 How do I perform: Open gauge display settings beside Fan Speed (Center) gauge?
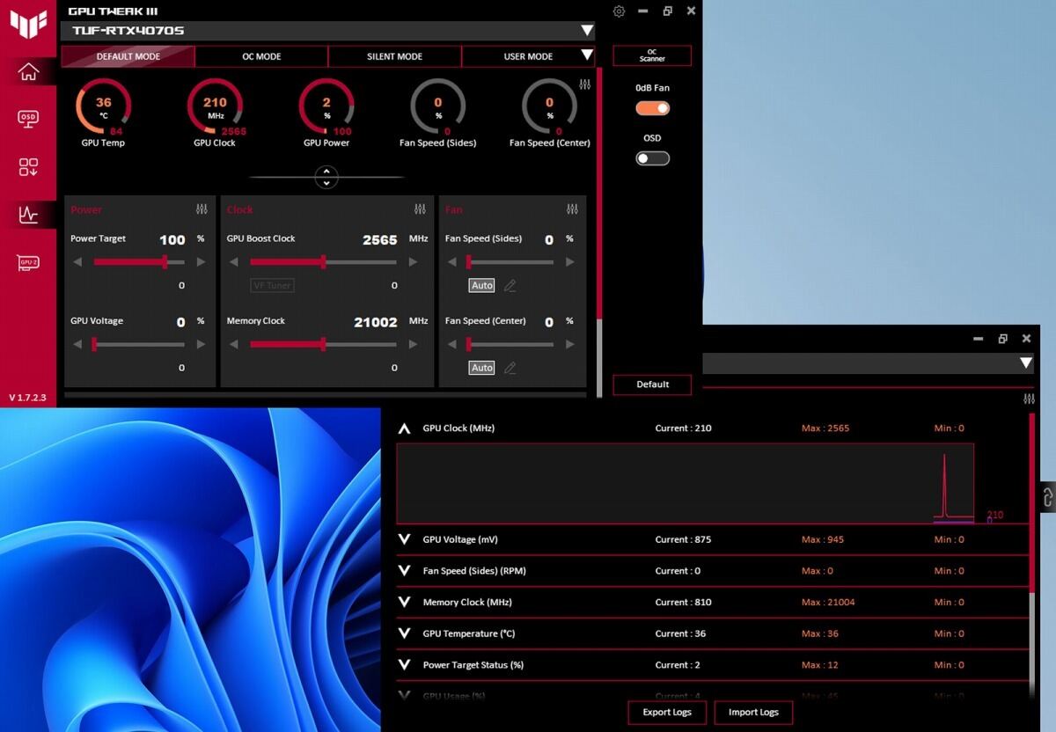[x=585, y=84]
